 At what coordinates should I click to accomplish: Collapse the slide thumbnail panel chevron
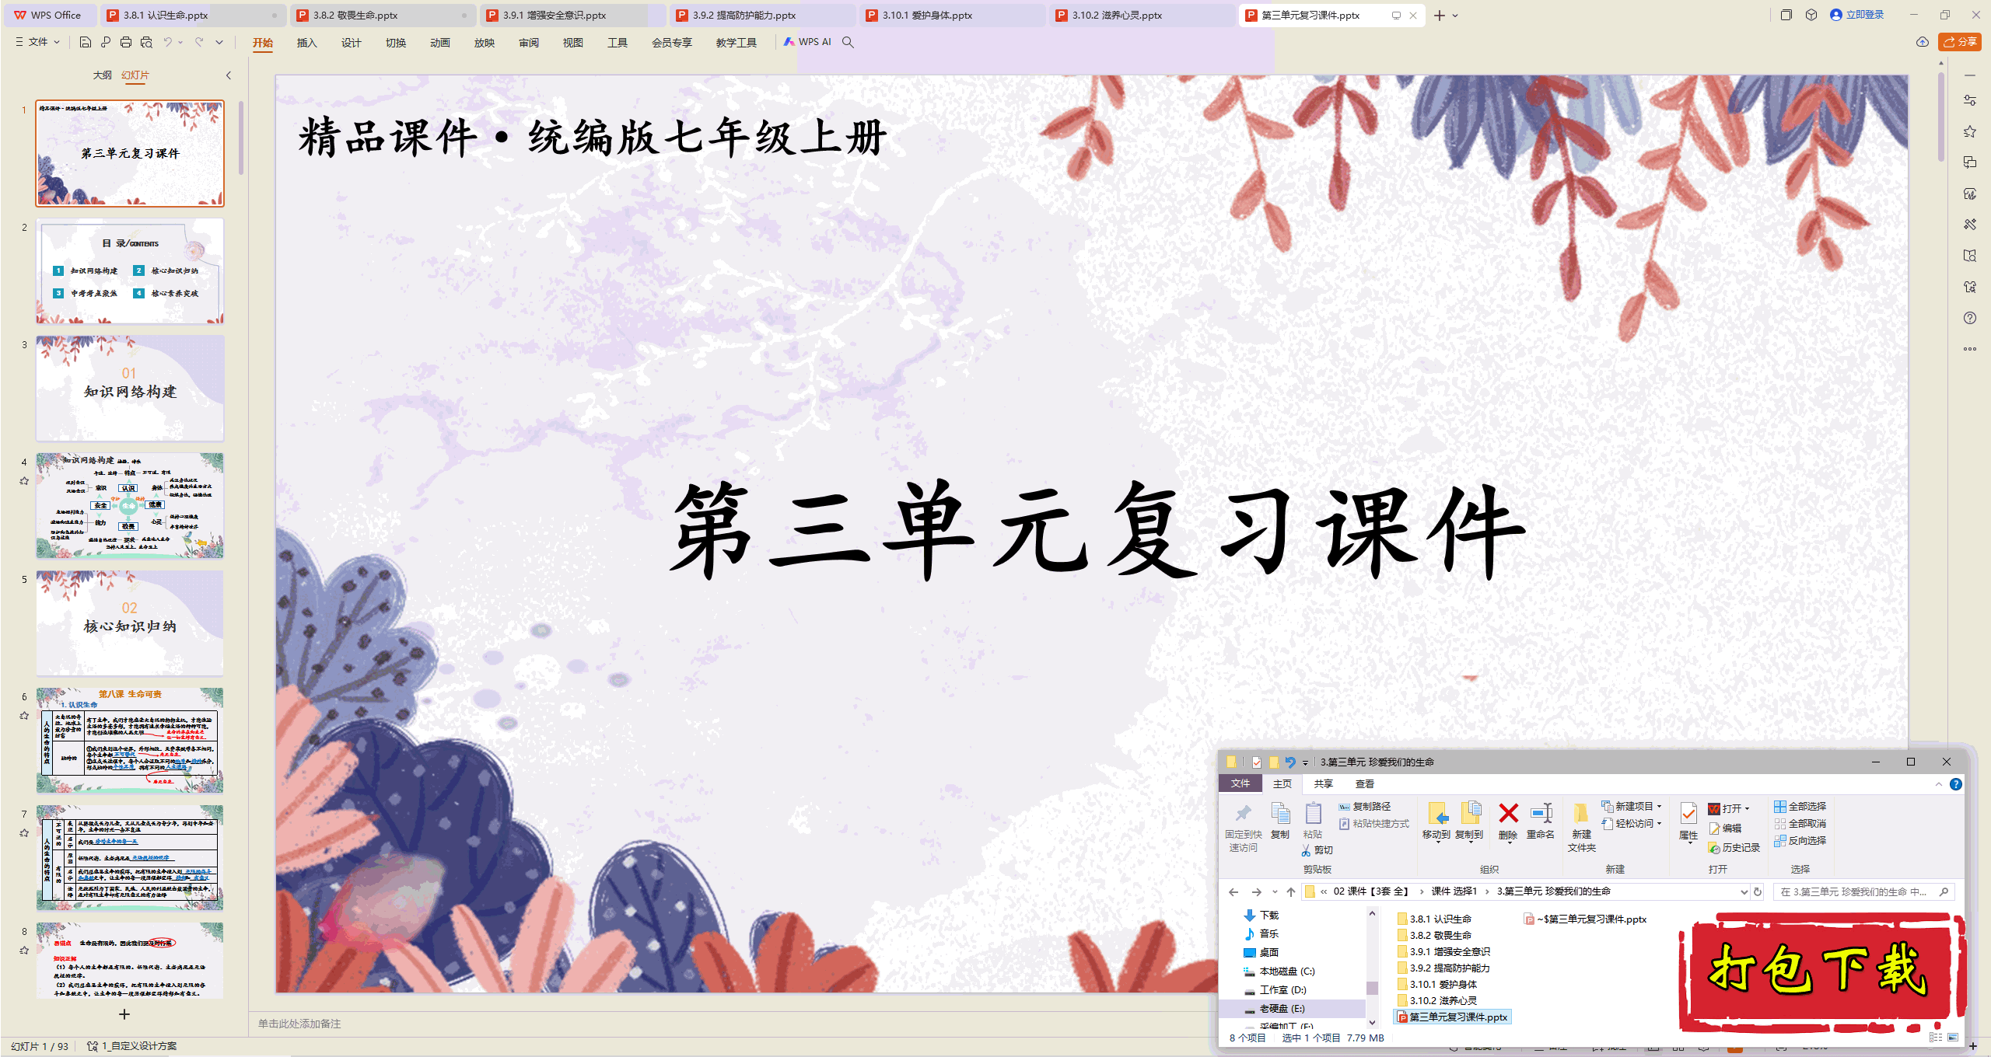pyautogui.click(x=229, y=75)
